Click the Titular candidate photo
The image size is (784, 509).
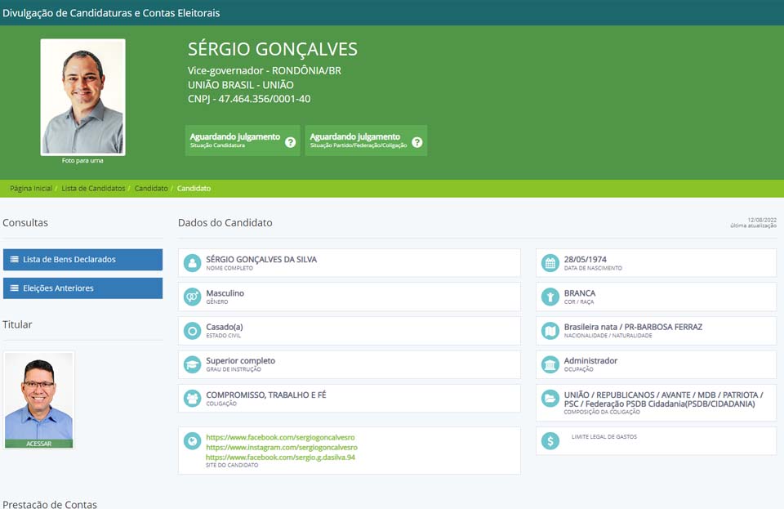click(x=38, y=398)
